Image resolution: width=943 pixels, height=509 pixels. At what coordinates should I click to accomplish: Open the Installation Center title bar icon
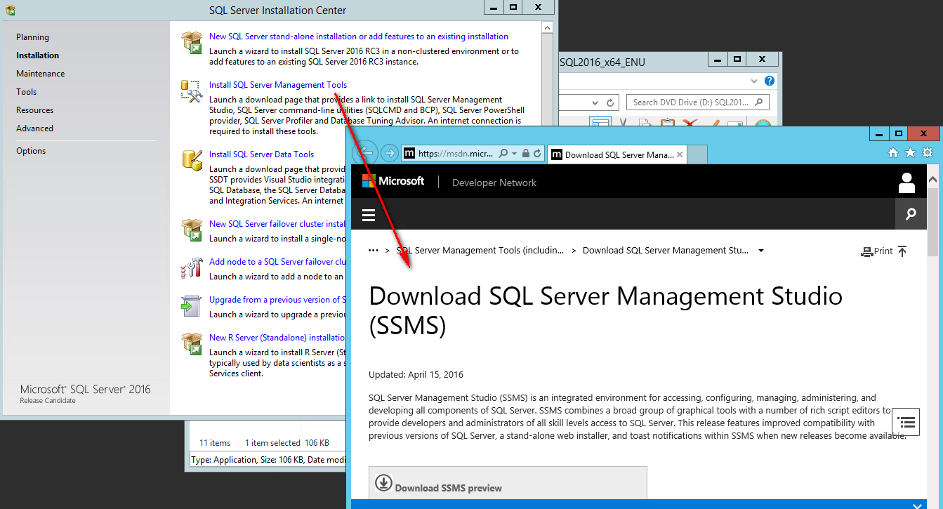click(11, 10)
